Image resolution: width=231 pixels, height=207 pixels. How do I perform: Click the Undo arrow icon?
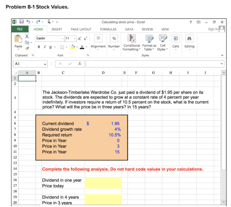[28, 22]
